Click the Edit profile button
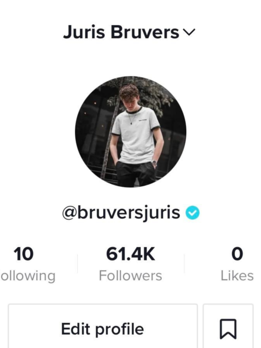Image resolution: width=261 pixels, height=348 pixels. pos(103,326)
